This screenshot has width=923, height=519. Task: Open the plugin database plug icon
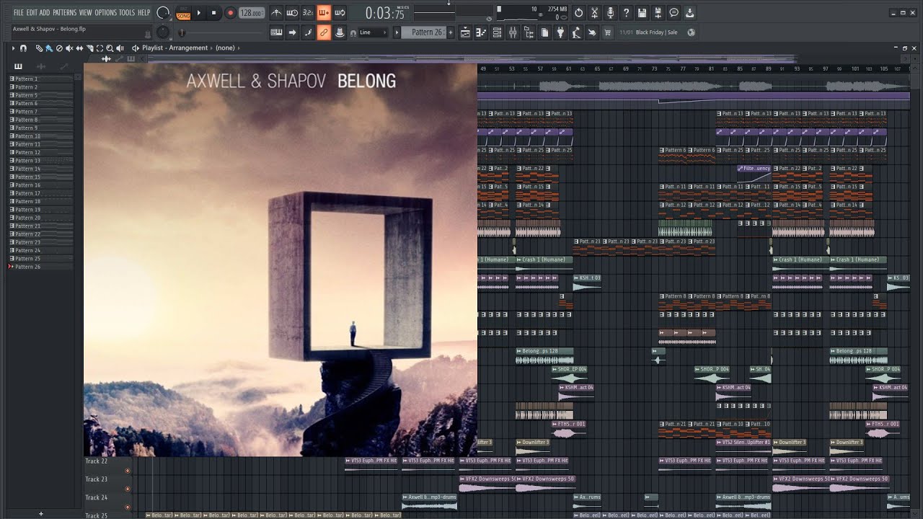560,32
